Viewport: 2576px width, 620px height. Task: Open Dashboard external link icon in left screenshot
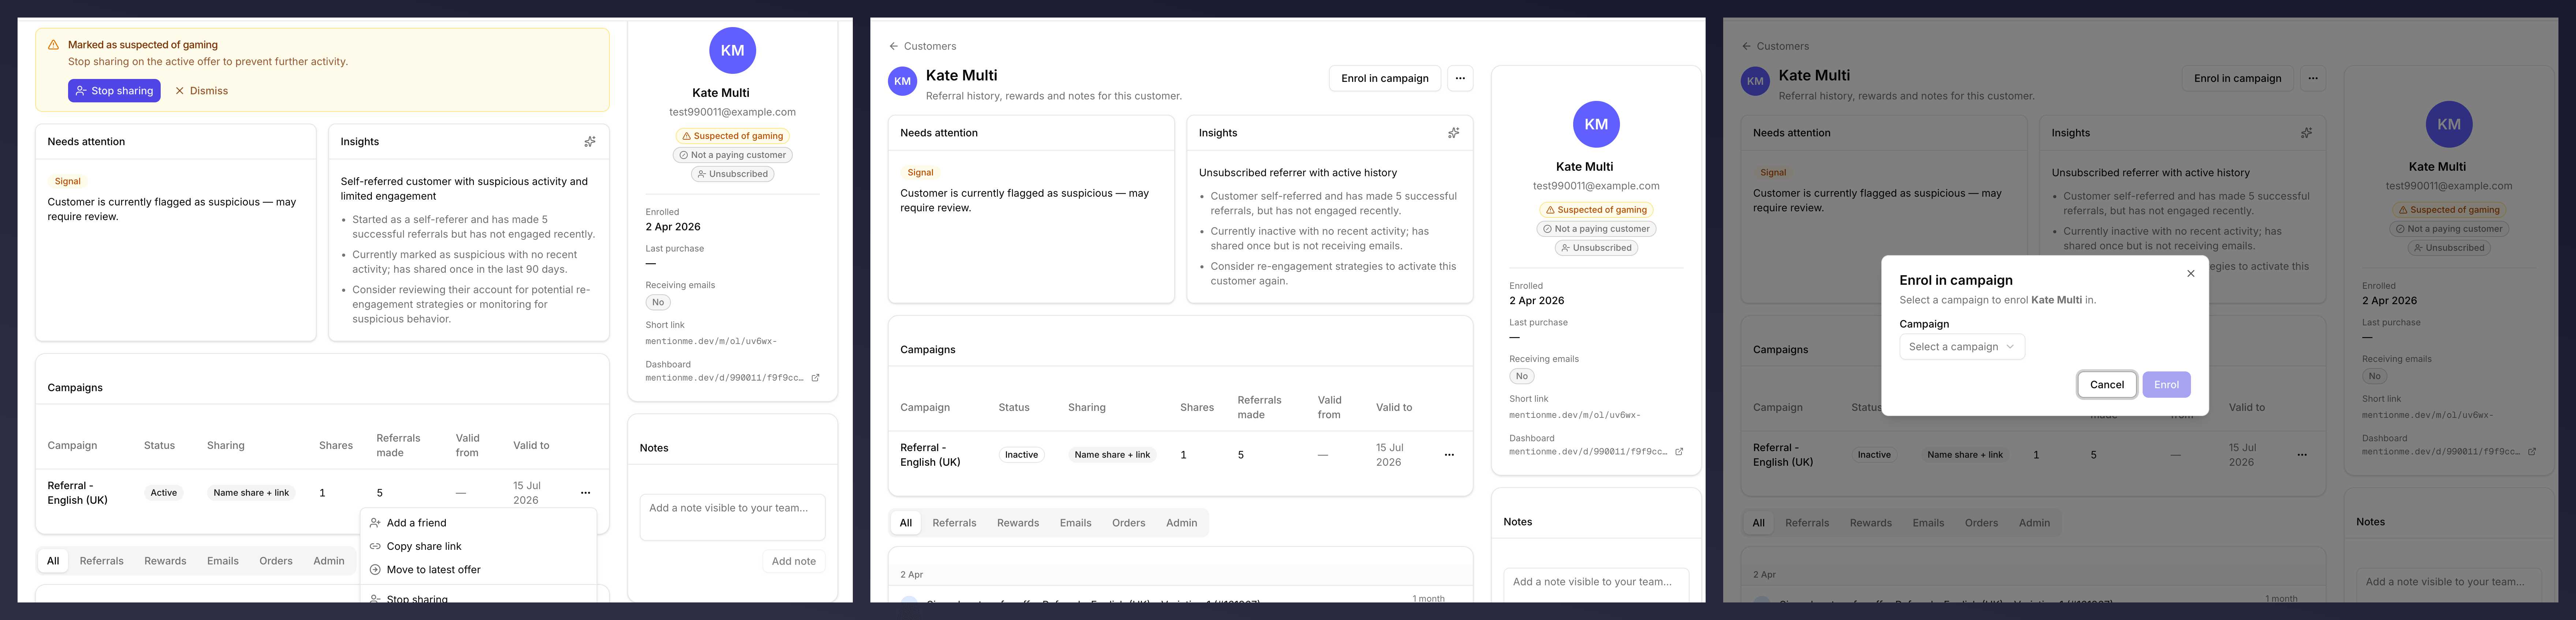[x=815, y=377]
